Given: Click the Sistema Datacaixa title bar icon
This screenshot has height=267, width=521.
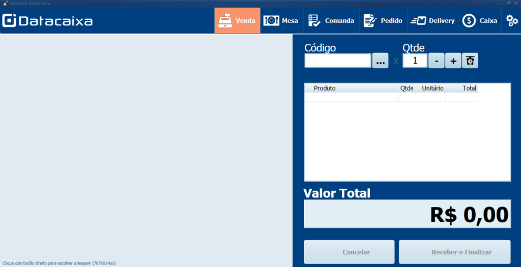Looking at the screenshot, I should point(5,4).
